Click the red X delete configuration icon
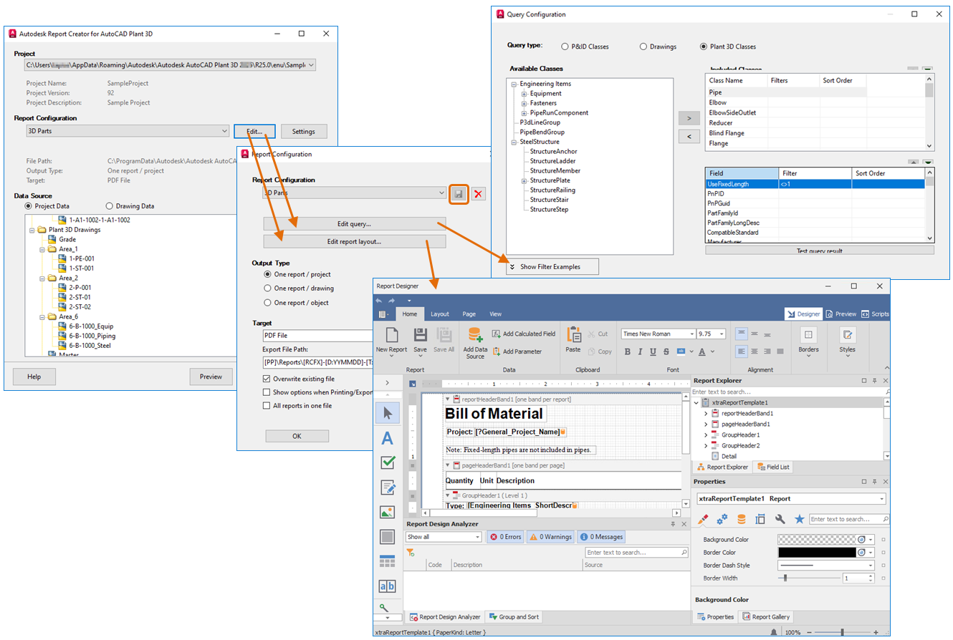Screen dimensions: 953x640 (478, 193)
